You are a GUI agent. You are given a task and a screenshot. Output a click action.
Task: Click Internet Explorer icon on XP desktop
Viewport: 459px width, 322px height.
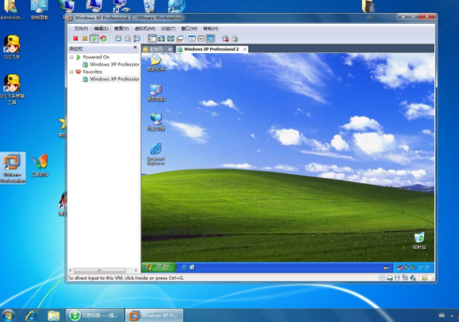coord(156,154)
